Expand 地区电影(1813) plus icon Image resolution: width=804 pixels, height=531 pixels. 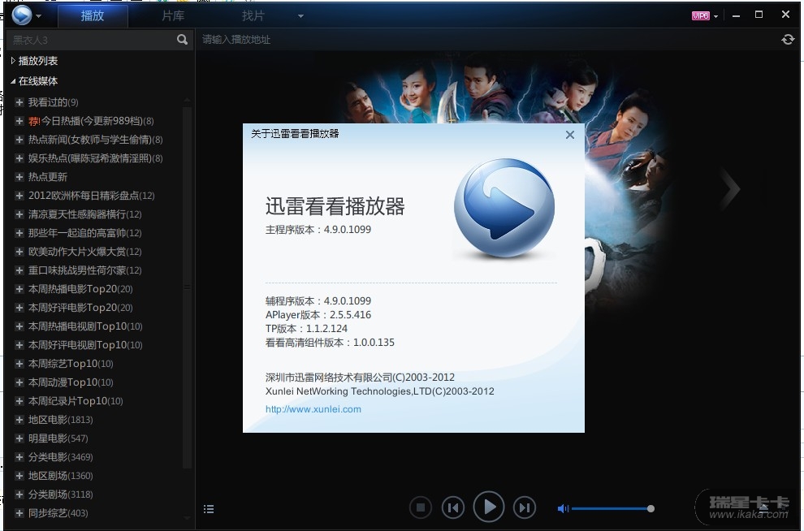(19, 420)
